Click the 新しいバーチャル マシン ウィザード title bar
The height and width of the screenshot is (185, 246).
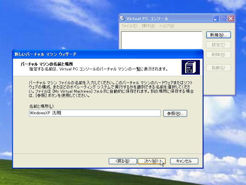point(107,54)
